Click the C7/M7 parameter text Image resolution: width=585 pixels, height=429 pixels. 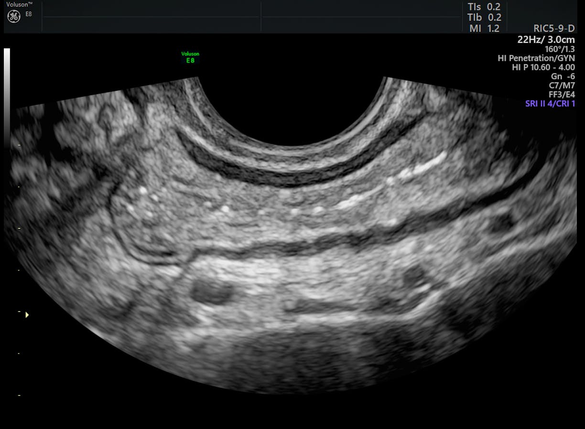pos(562,86)
